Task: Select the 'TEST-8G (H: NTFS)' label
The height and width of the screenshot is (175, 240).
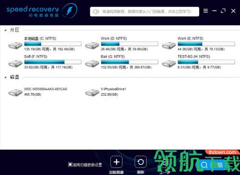Action: pyautogui.click(x=194, y=56)
